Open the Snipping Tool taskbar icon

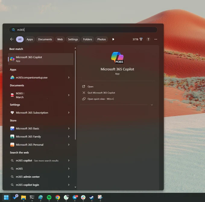100,197
